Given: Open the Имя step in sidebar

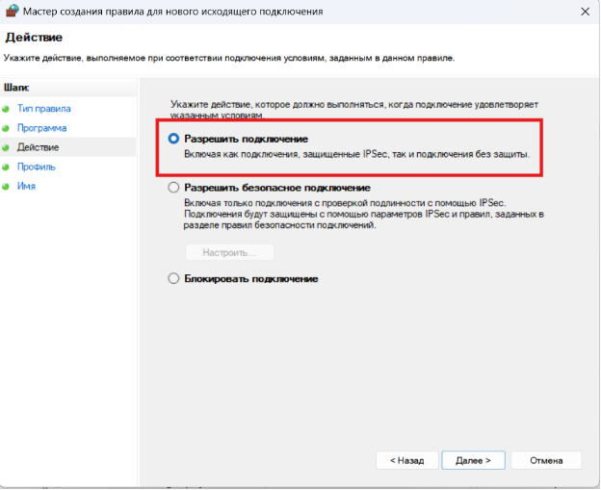Looking at the screenshot, I should pos(26,186).
